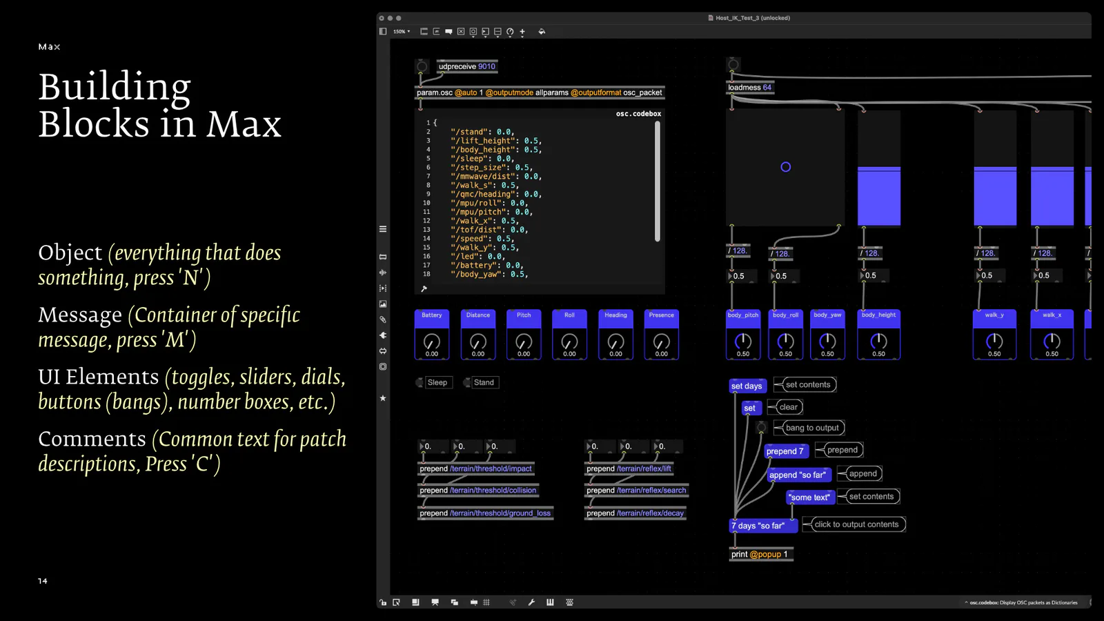Click the button above udpreceive 9010

coord(422,67)
